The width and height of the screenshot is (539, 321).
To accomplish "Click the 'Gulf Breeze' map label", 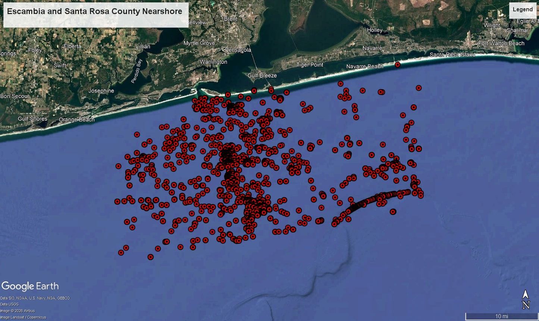I will pos(262,76).
